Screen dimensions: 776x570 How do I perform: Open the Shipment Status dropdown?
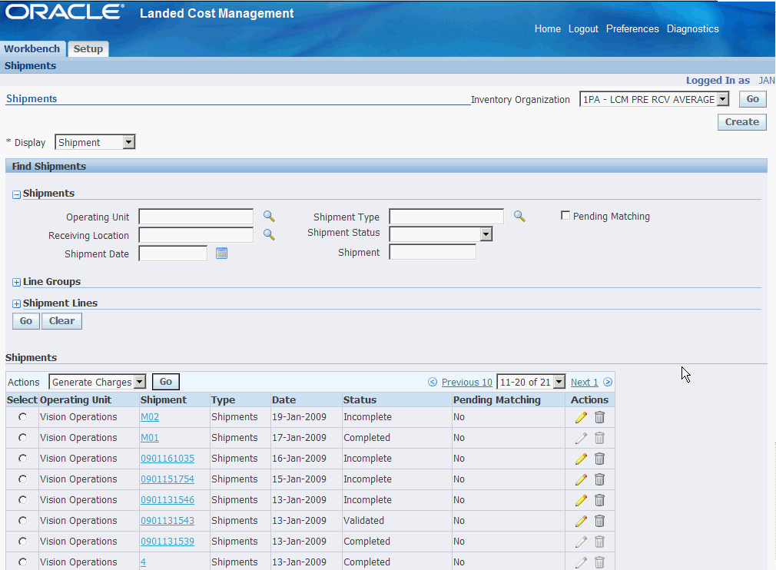coord(486,234)
